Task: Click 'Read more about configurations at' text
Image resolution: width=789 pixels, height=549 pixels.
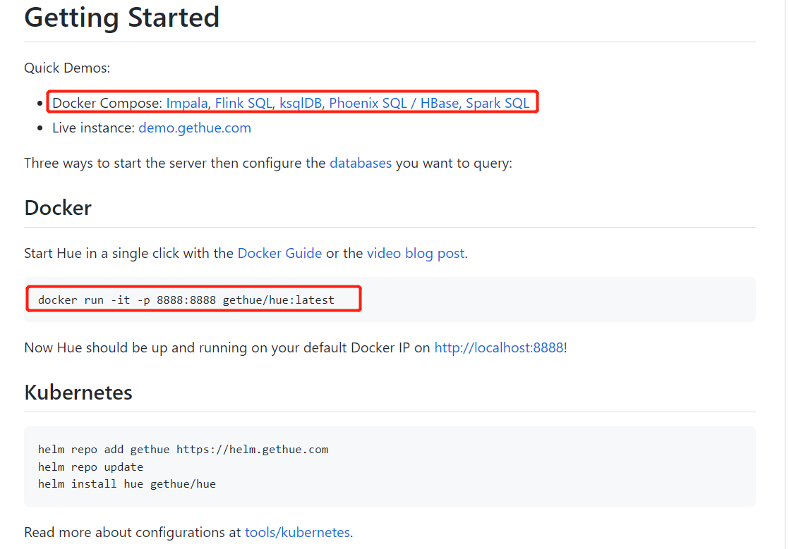Action: point(133,532)
